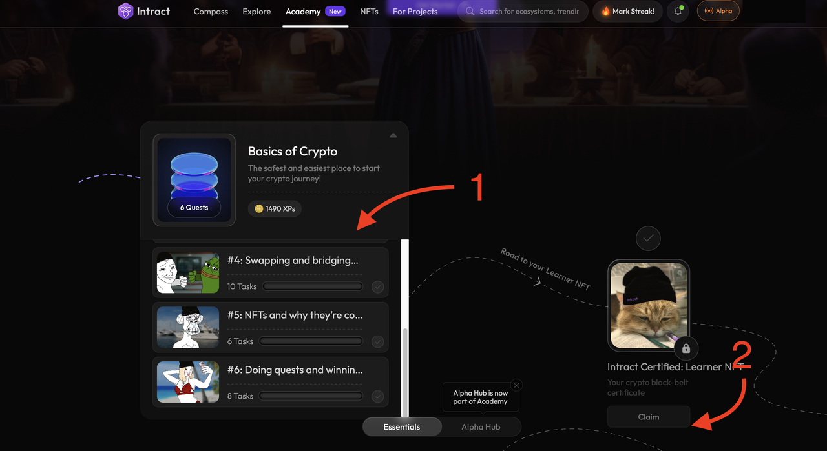Click the safest and easiest place description
The image size is (827, 451).
point(314,174)
